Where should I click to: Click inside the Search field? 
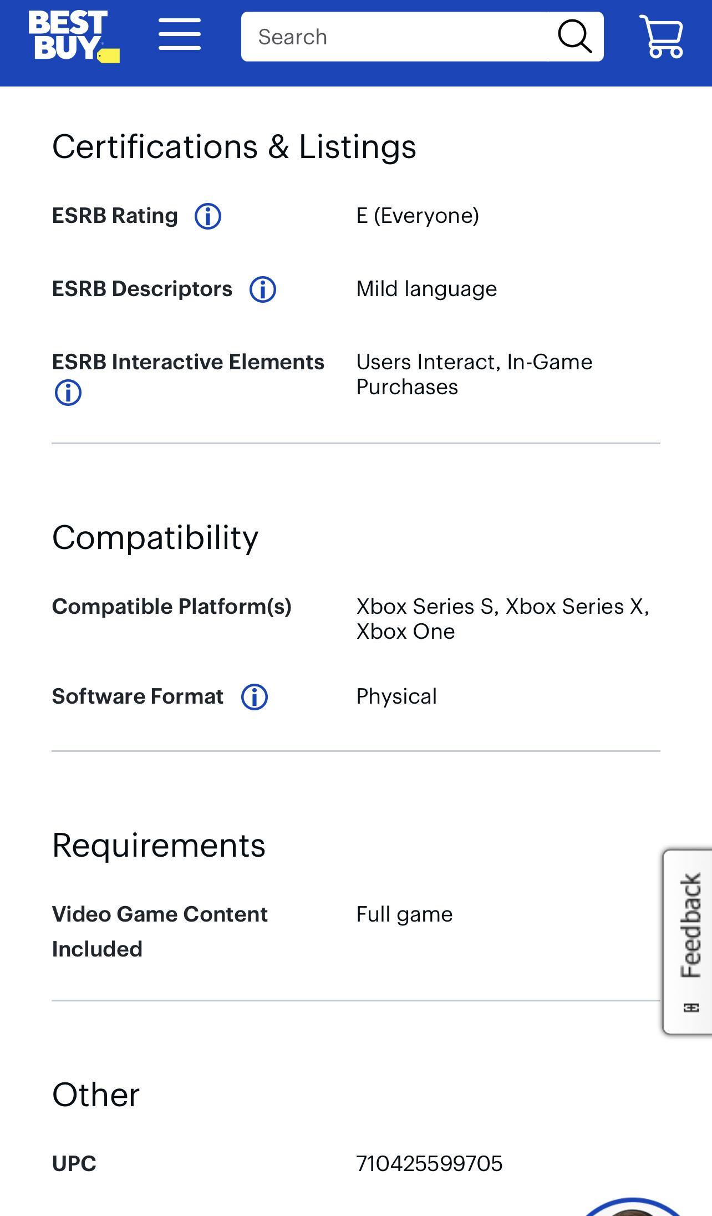click(x=388, y=37)
